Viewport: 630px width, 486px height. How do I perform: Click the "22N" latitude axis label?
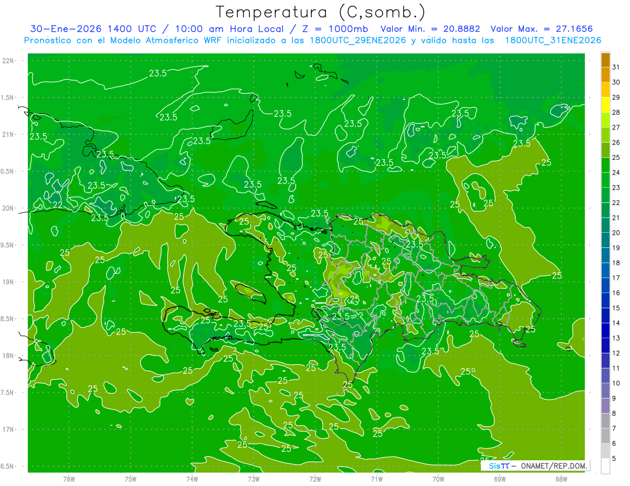[8, 61]
